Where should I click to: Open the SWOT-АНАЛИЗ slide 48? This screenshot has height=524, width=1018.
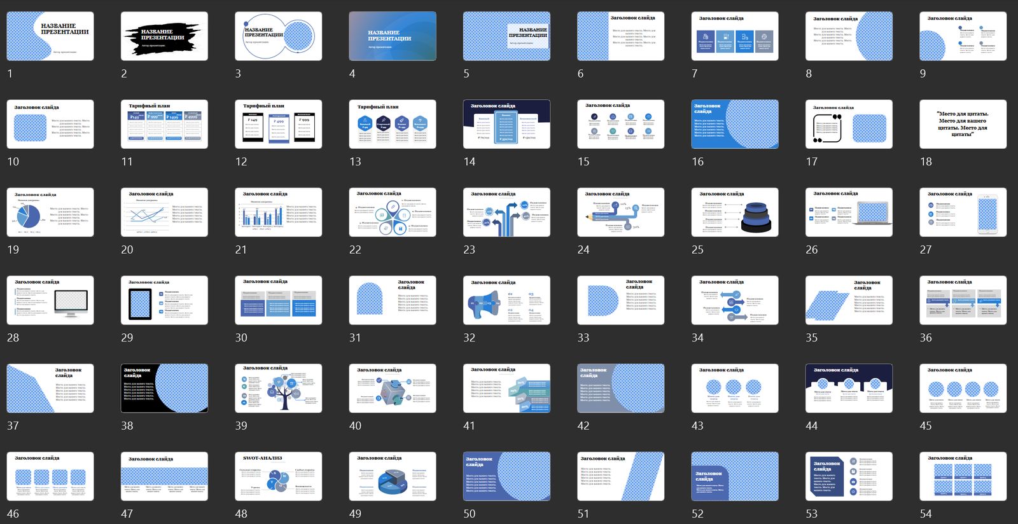tap(278, 476)
